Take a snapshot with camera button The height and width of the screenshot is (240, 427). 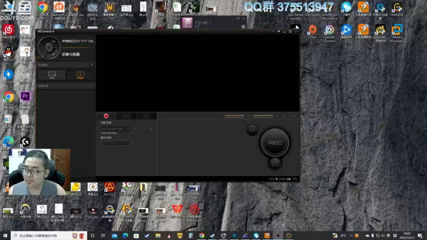(x=275, y=164)
